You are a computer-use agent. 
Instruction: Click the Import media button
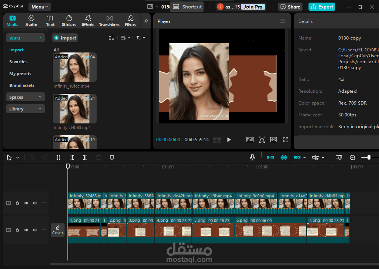pos(65,38)
